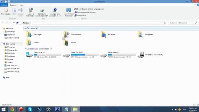Open the taskbar clock and date
This screenshot has height=112, width=199.
(193, 110)
